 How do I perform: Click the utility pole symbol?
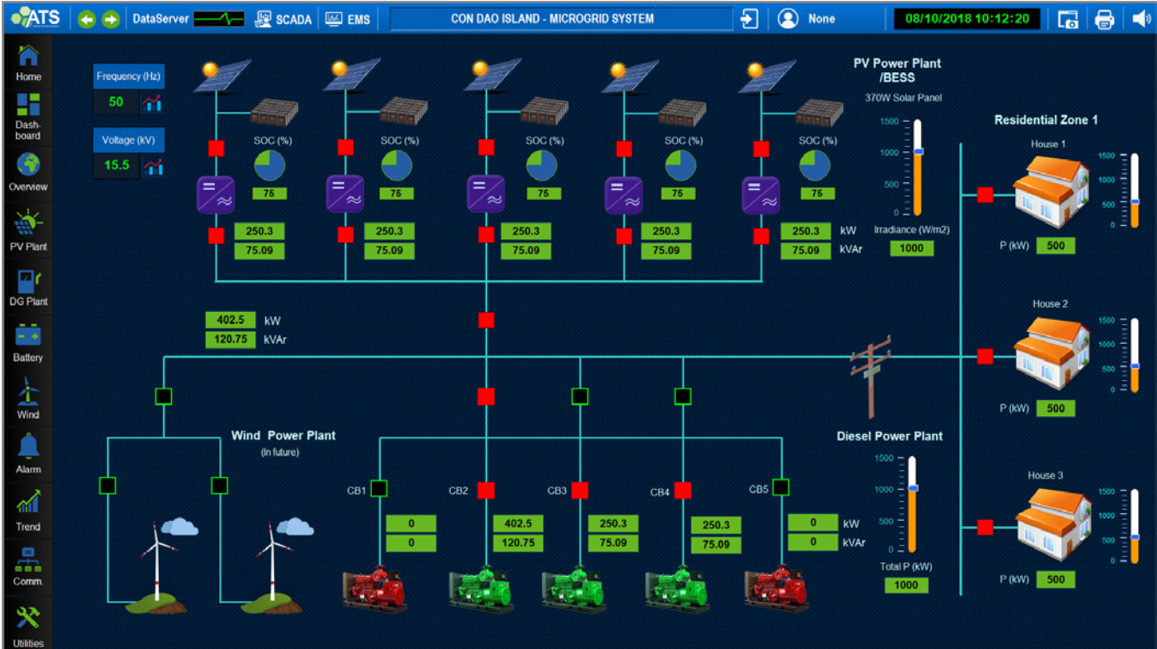[871, 377]
